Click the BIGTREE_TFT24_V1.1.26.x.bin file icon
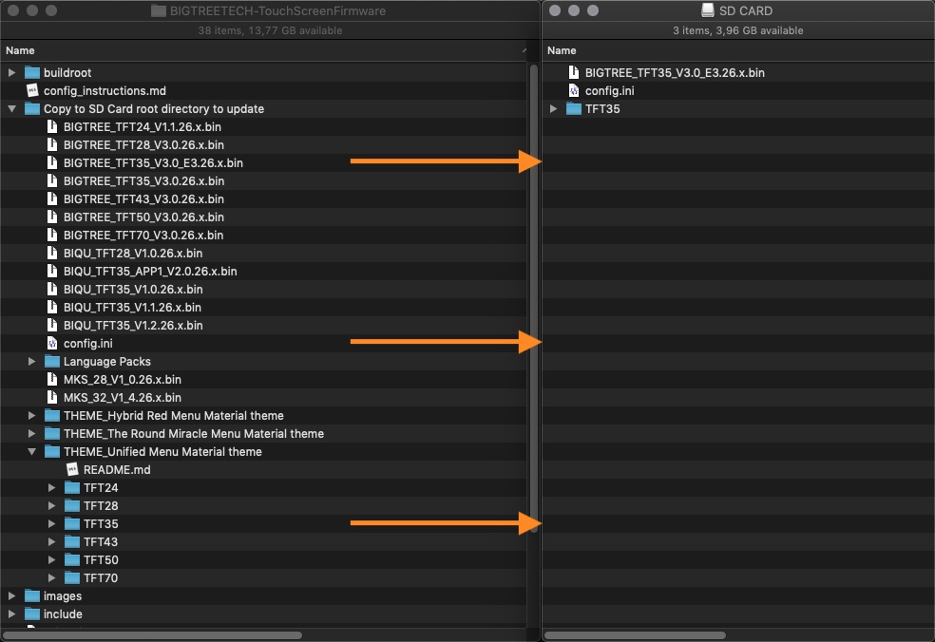935x642 pixels. coord(52,127)
